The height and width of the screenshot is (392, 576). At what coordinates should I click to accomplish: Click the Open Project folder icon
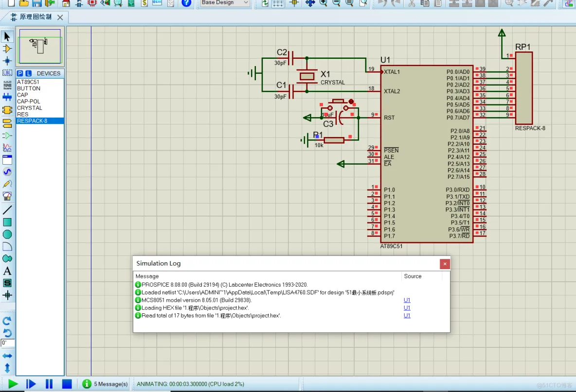(x=24, y=3)
